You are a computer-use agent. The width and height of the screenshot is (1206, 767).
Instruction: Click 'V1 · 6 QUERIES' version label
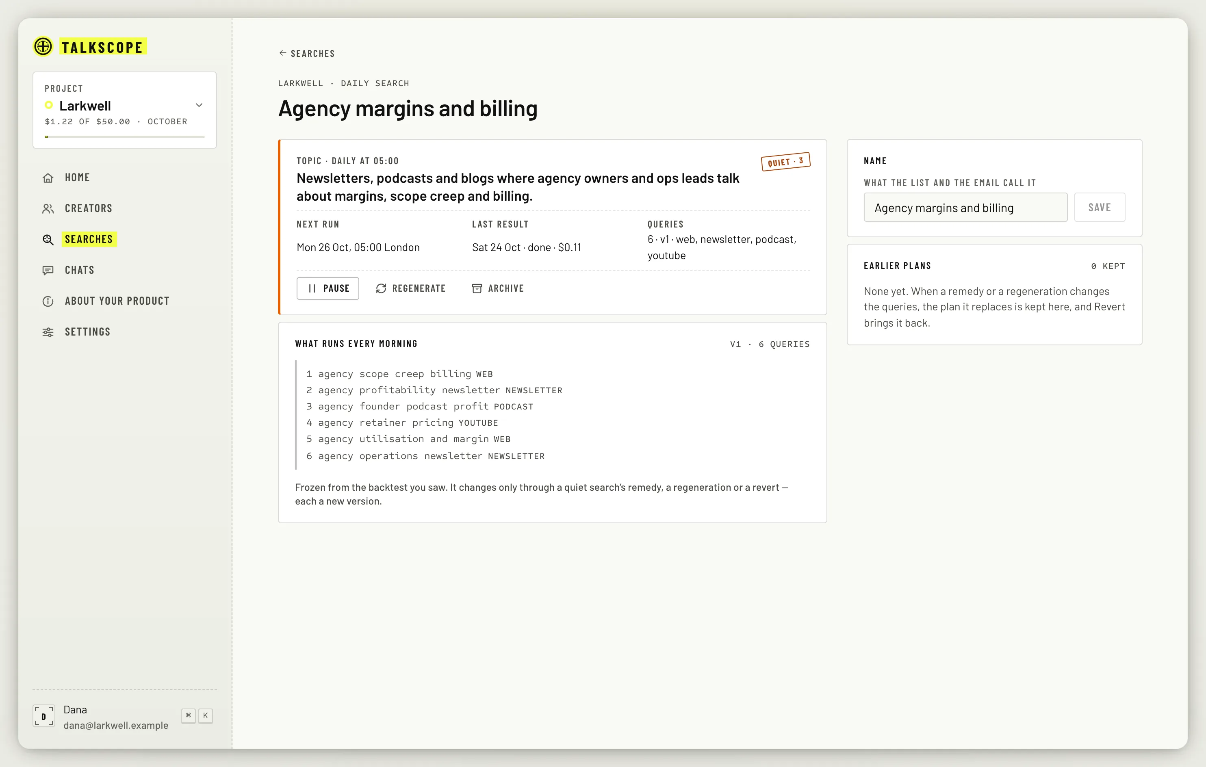pos(770,344)
